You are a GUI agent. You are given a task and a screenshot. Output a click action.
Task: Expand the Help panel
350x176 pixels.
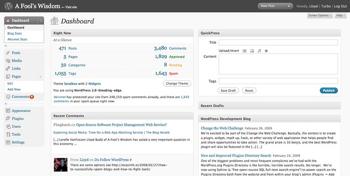click(340, 16)
